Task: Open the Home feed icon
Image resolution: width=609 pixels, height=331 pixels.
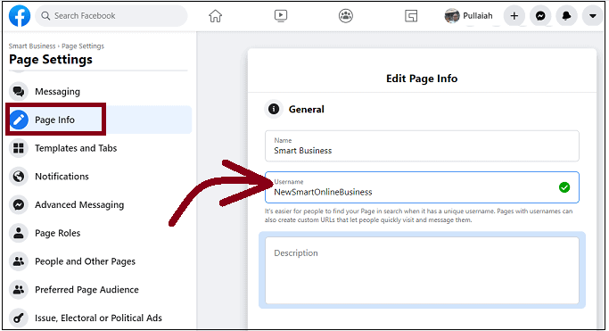Action: (x=215, y=16)
